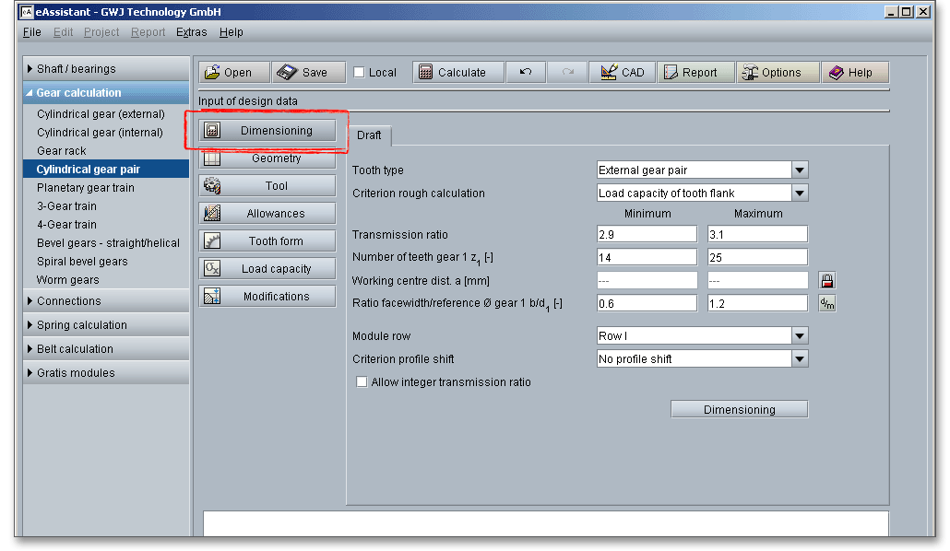The width and height of the screenshot is (950, 551).
Task: Open the Options toolbar button
Action: pos(778,73)
